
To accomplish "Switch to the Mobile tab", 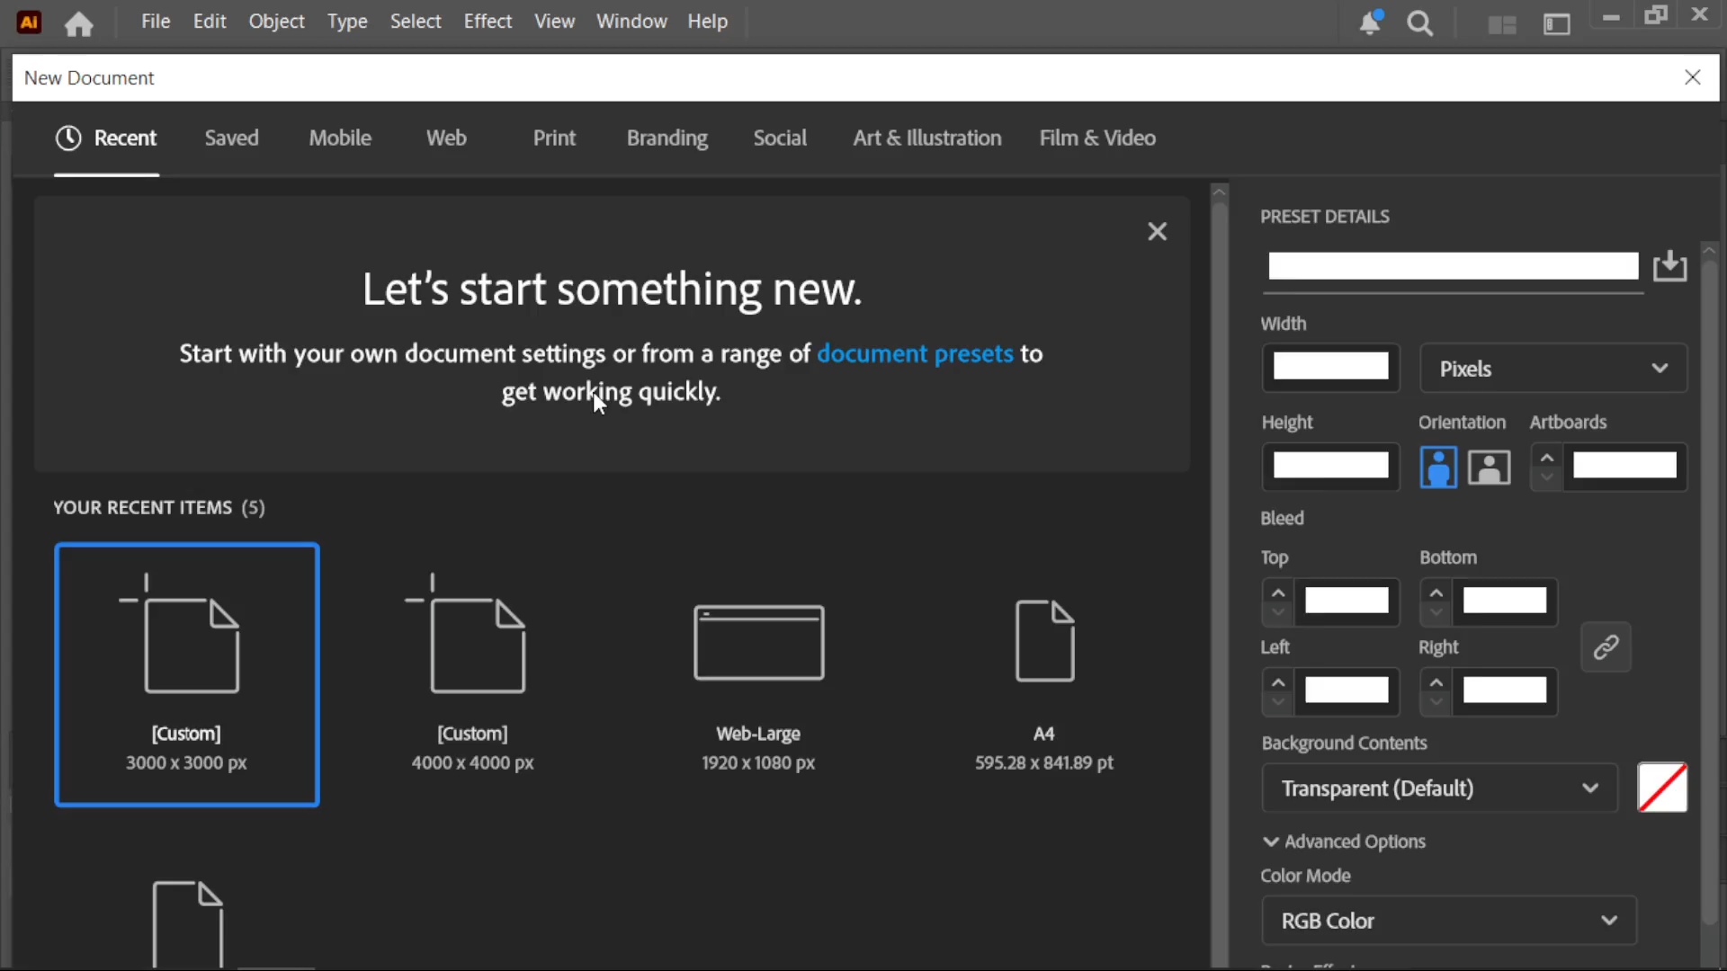I will click(x=340, y=138).
